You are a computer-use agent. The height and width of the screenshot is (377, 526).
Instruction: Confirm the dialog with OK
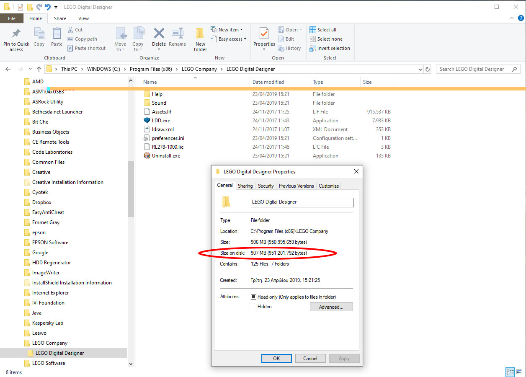point(276,358)
